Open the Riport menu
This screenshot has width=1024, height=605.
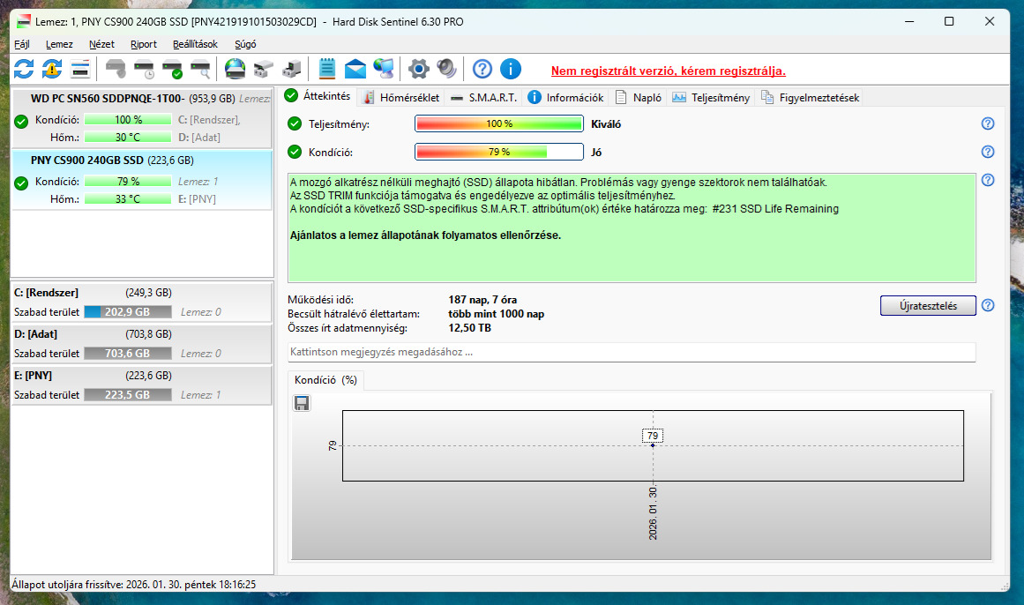144,44
